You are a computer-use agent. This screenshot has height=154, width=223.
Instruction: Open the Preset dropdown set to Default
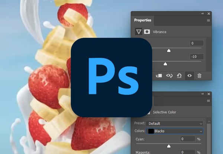175,124
